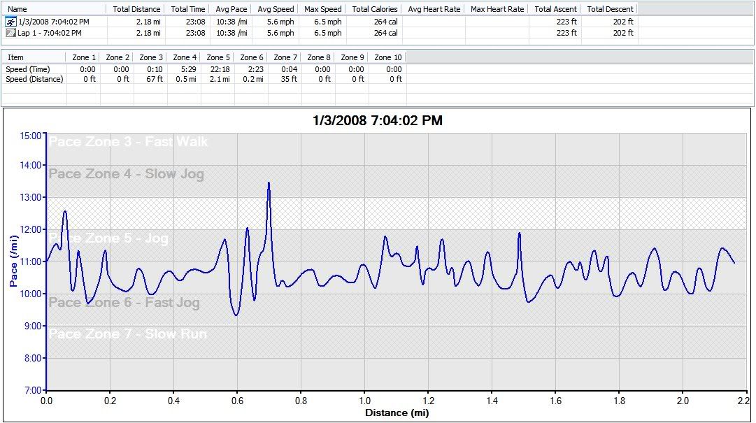
Task: Click the Total Descent column header
Action: [x=610, y=9]
